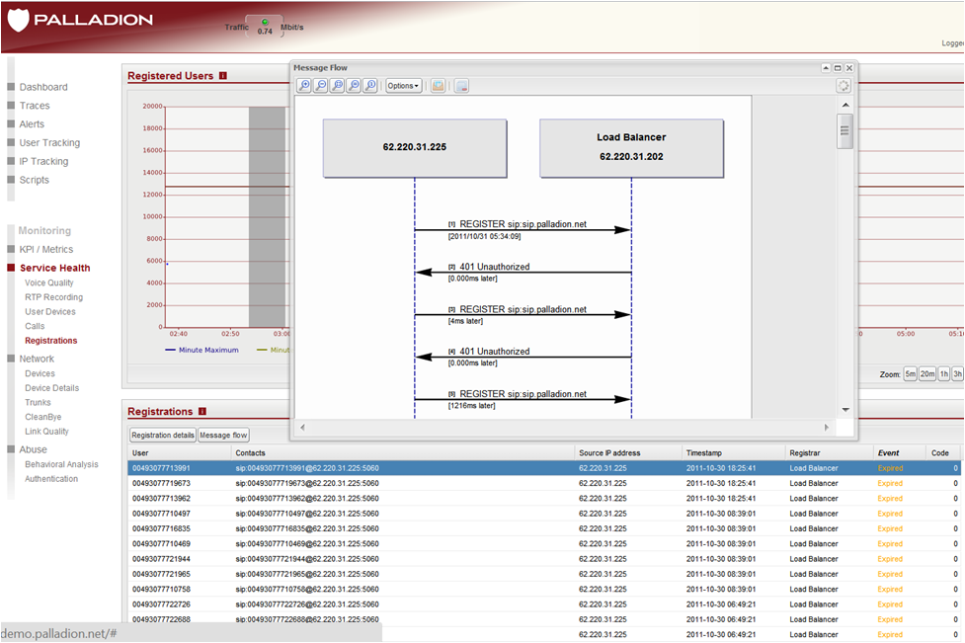Screen dimensions: 965x643
Task: Click the orange envelope icon in Message Flow toolbar
Action: [439, 86]
